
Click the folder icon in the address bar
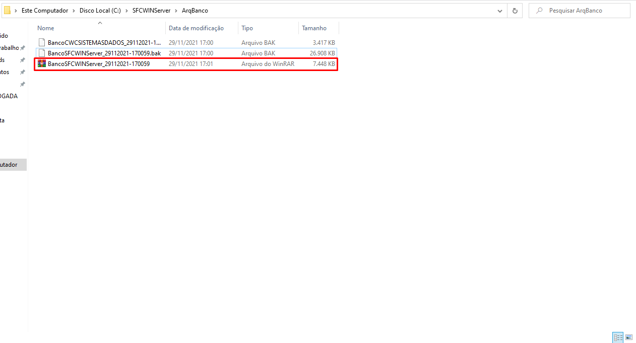(7, 11)
